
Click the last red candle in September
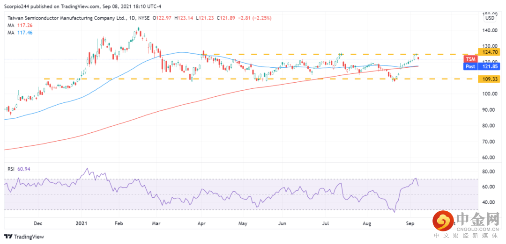pos(418,58)
